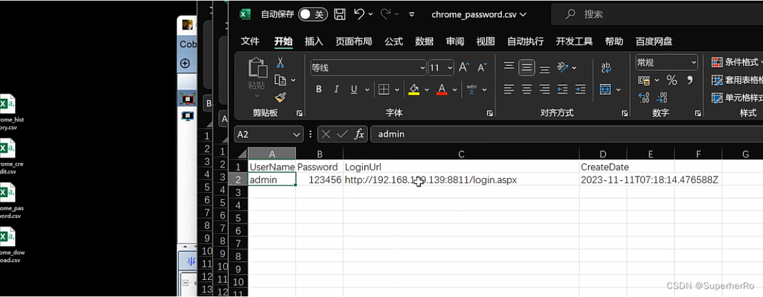This screenshot has width=763, height=297.
Task: Toggle the 自动保存 AutoSave switch
Action: click(313, 14)
